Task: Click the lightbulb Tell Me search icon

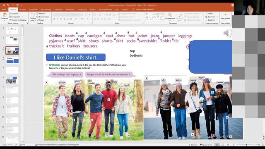Action: [133, 10]
